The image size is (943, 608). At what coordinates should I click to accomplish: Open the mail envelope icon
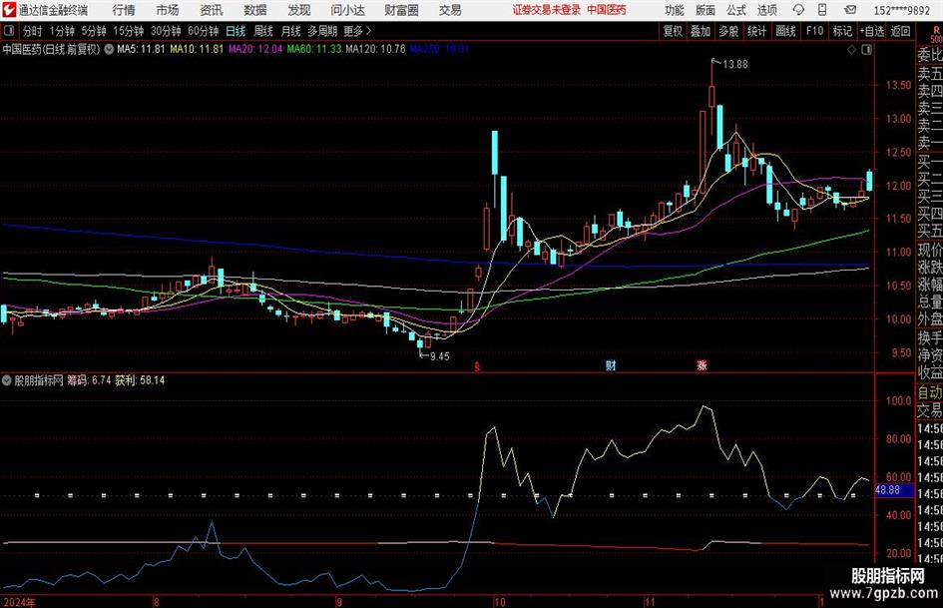point(850,10)
